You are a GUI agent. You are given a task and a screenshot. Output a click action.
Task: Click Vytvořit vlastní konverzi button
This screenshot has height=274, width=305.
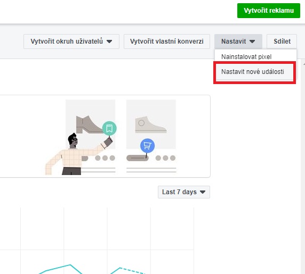coord(167,41)
